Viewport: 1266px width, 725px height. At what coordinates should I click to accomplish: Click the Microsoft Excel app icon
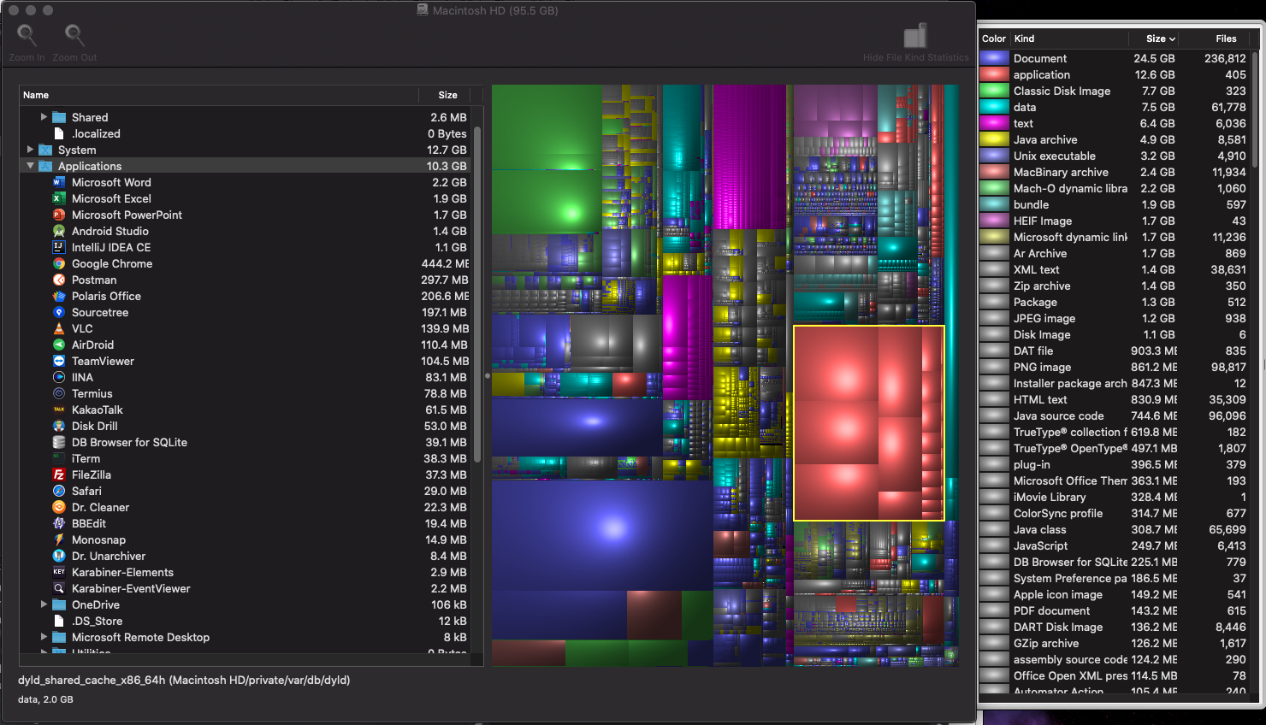pyautogui.click(x=59, y=198)
